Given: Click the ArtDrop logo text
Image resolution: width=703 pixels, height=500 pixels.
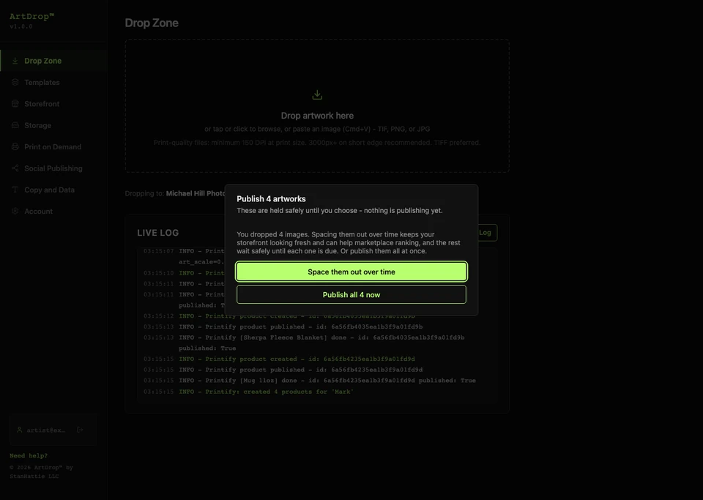Looking at the screenshot, I should (x=31, y=16).
